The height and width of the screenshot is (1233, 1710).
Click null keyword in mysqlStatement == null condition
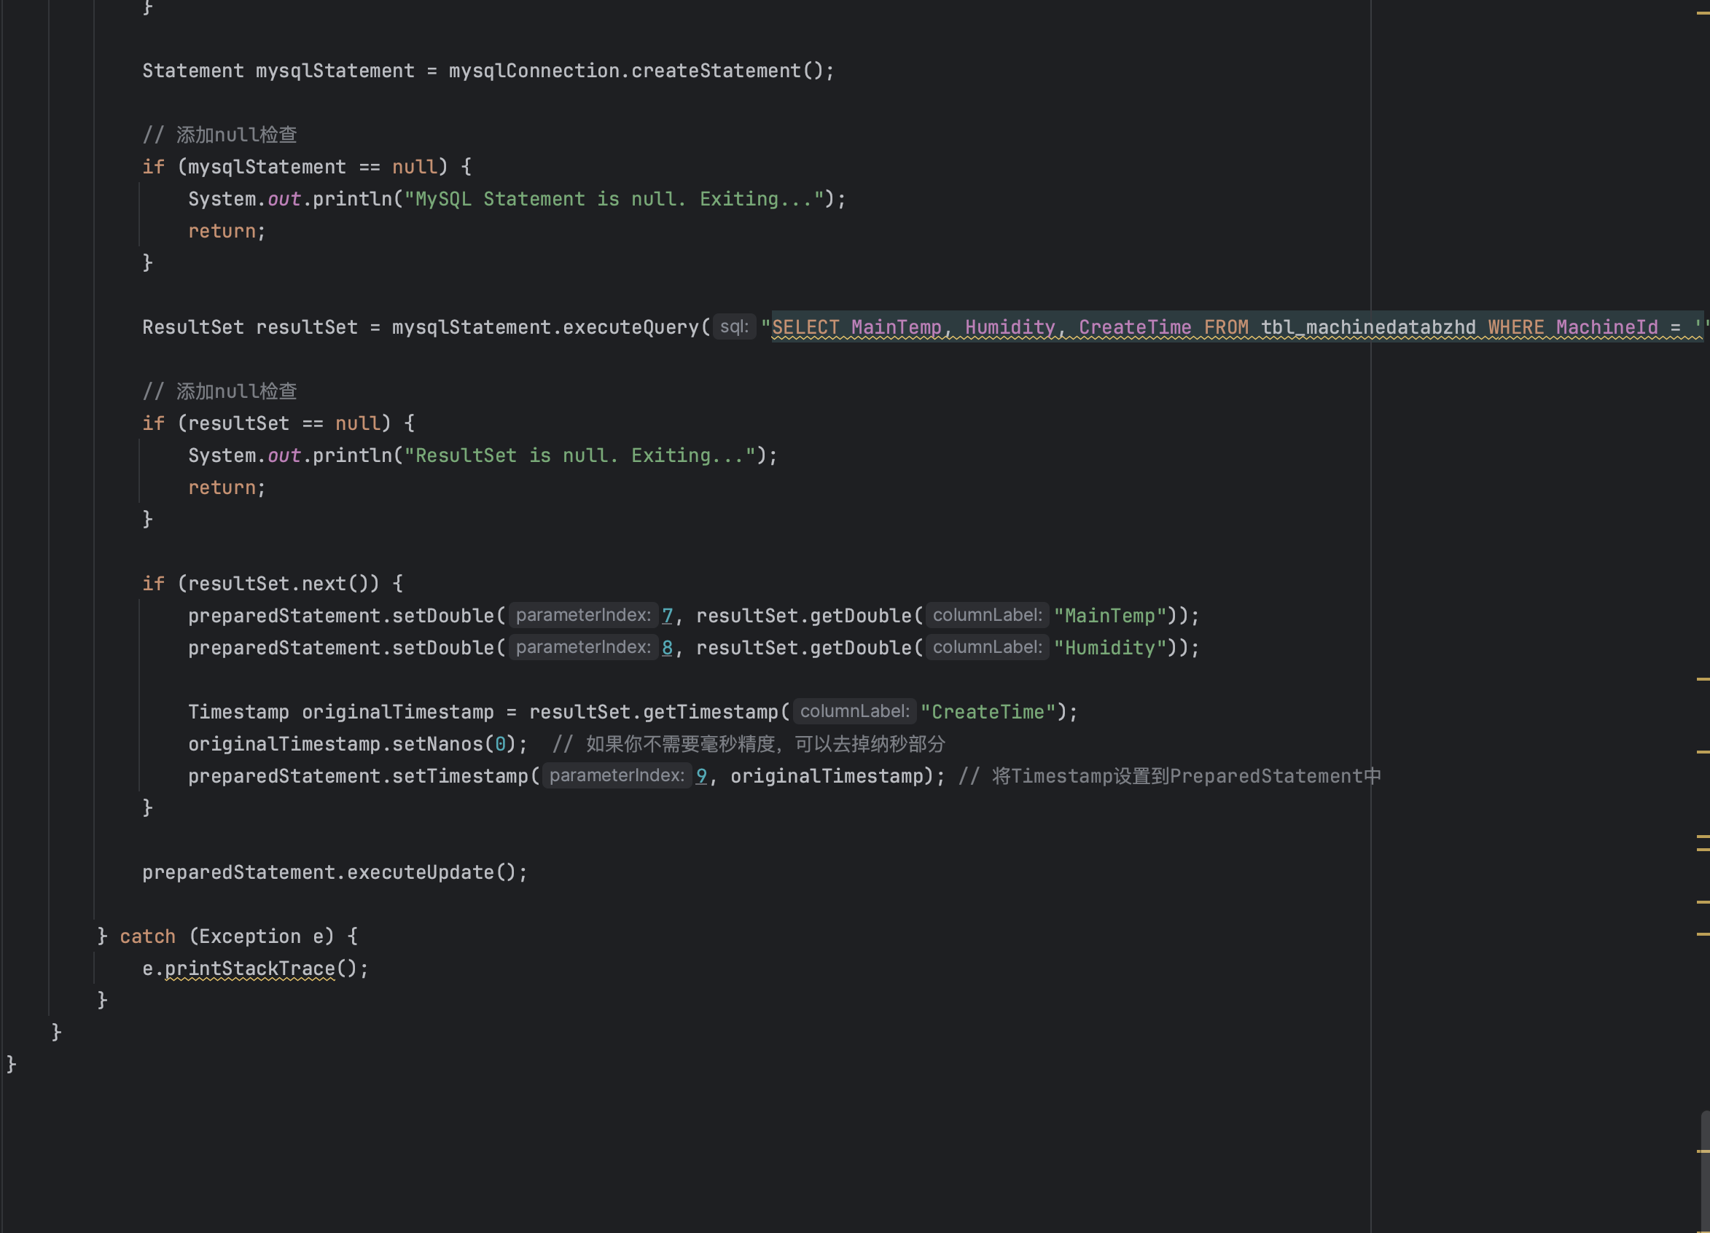pos(415,167)
